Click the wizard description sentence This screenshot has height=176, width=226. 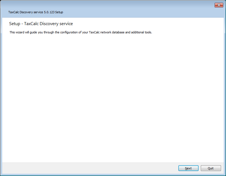[x=81, y=32]
